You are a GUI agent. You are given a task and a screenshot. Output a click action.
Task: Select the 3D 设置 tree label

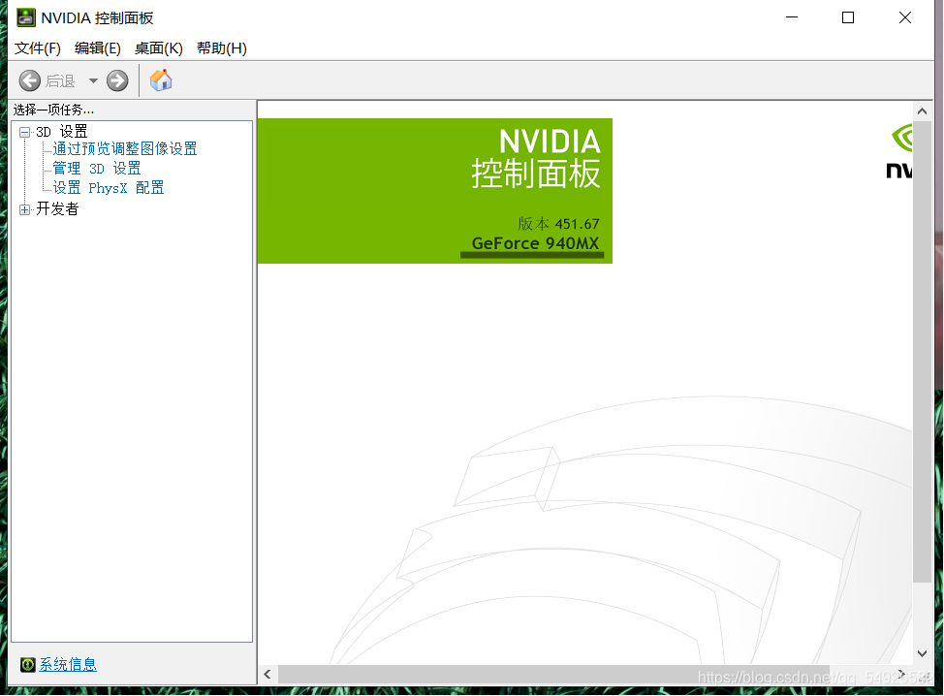click(x=61, y=131)
